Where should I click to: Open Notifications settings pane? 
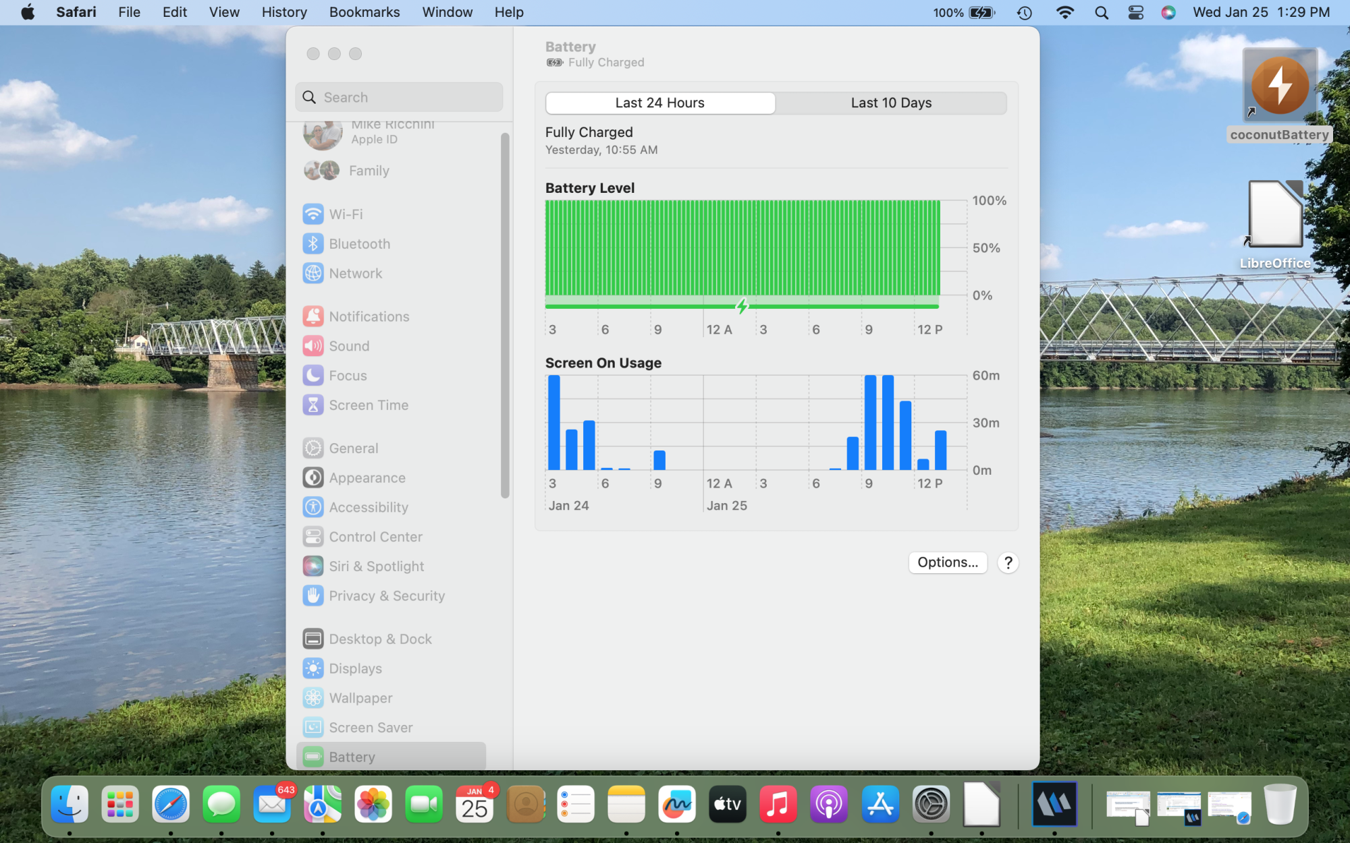tap(369, 316)
